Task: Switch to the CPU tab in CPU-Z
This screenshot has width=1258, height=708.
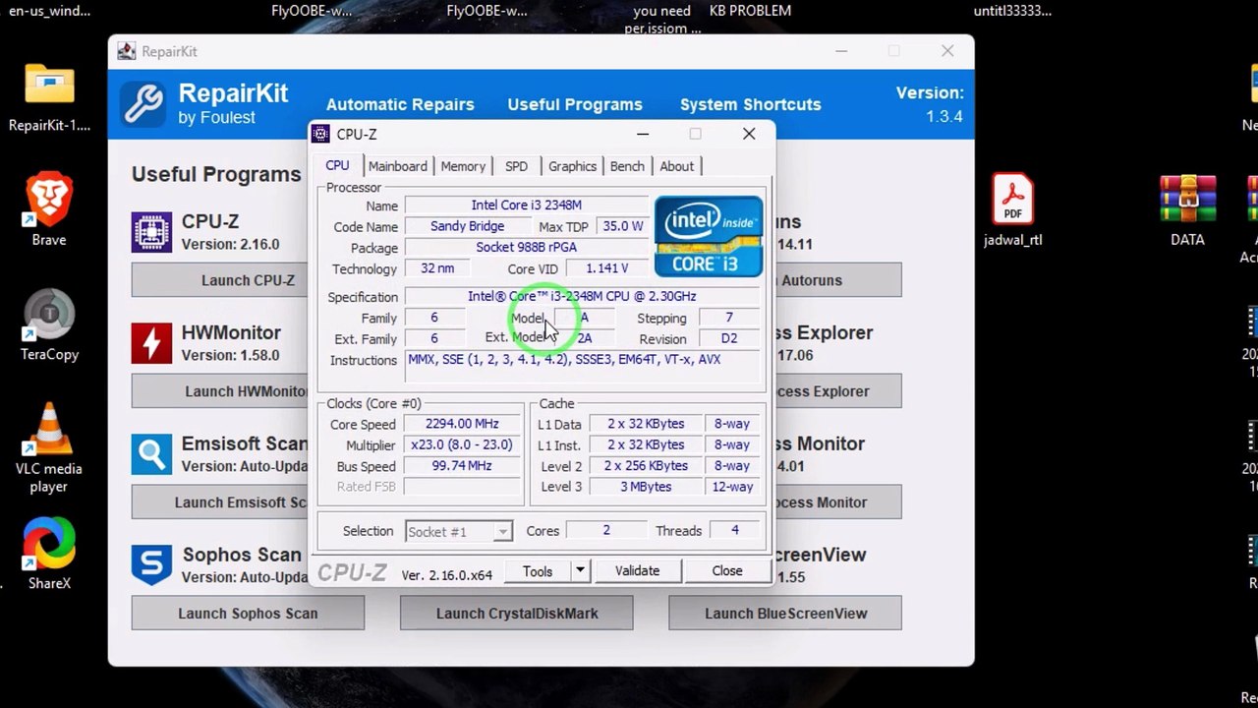Action: pos(337,166)
